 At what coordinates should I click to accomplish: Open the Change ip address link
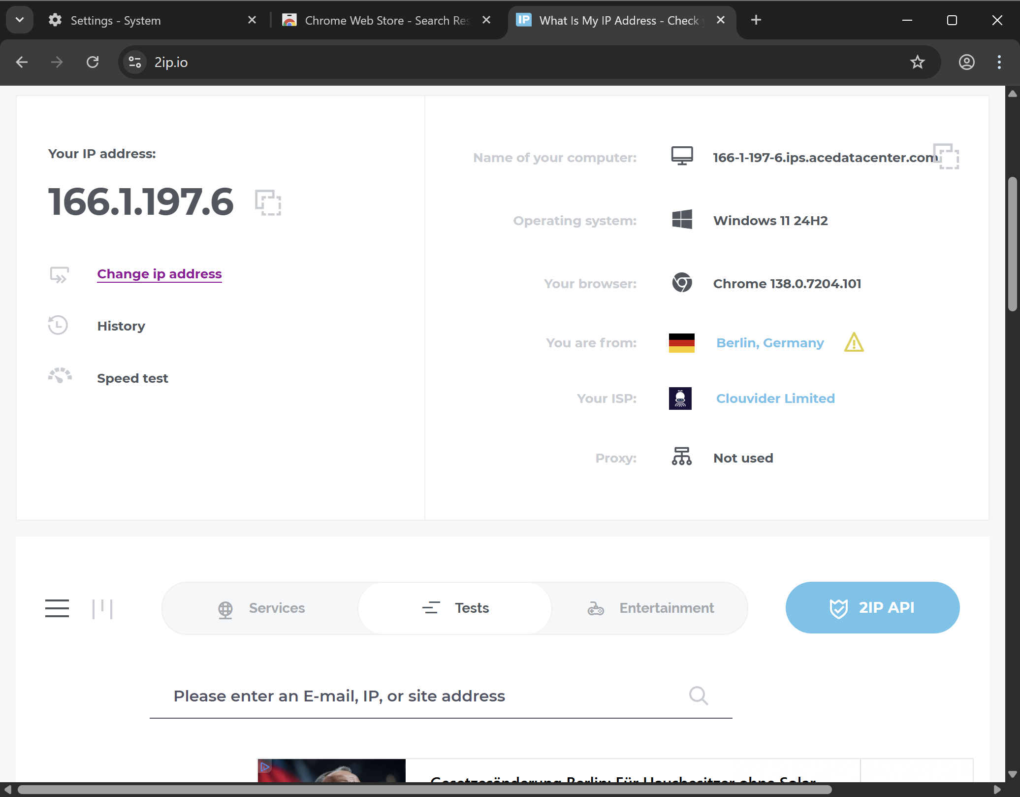coord(159,274)
